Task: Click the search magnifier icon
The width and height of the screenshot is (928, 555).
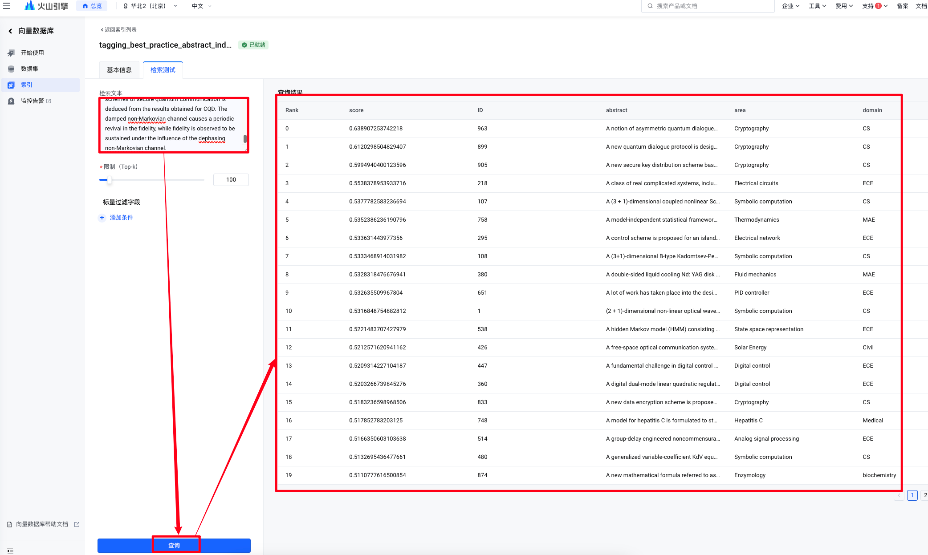Action: pos(650,6)
